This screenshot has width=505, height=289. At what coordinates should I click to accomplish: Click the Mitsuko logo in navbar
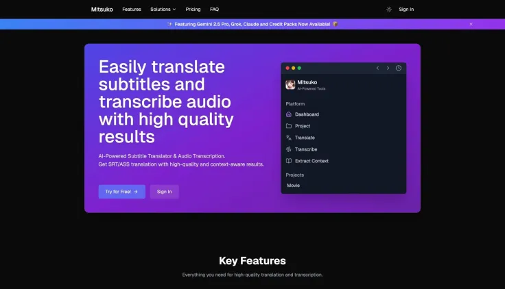pyautogui.click(x=102, y=10)
